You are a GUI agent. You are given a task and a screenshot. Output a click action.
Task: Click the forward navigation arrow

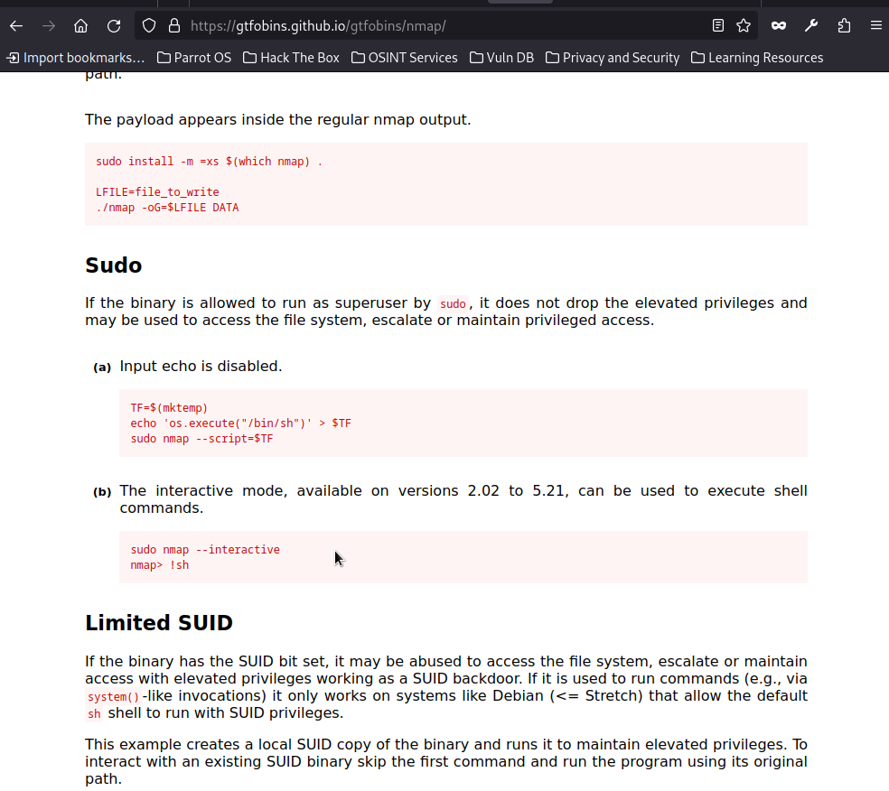pos(49,26)
